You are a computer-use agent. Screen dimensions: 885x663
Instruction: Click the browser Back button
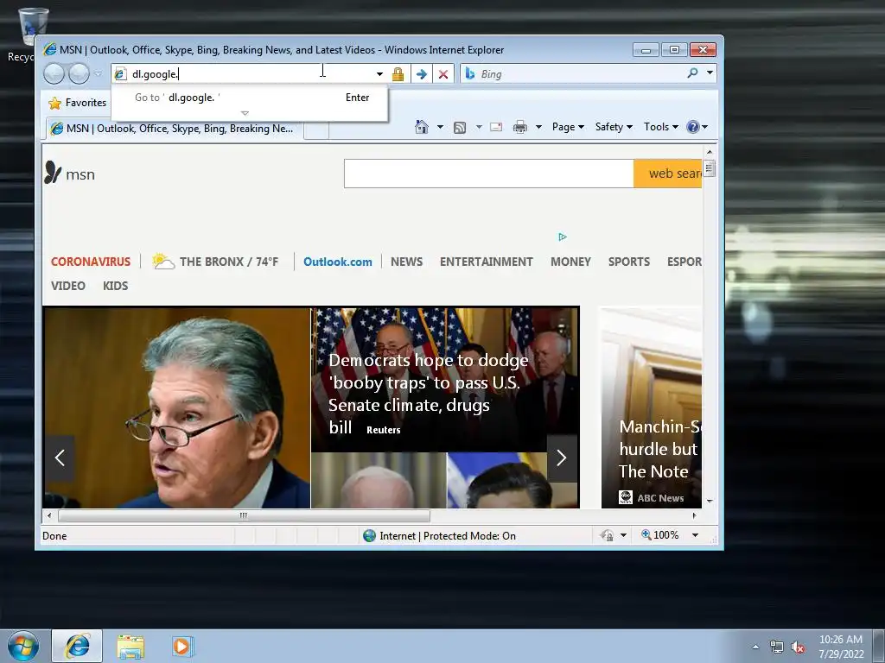(54, 74)
